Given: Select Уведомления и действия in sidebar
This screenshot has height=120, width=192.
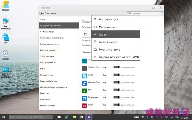Looking at the screenshot, I should (59, 26).
